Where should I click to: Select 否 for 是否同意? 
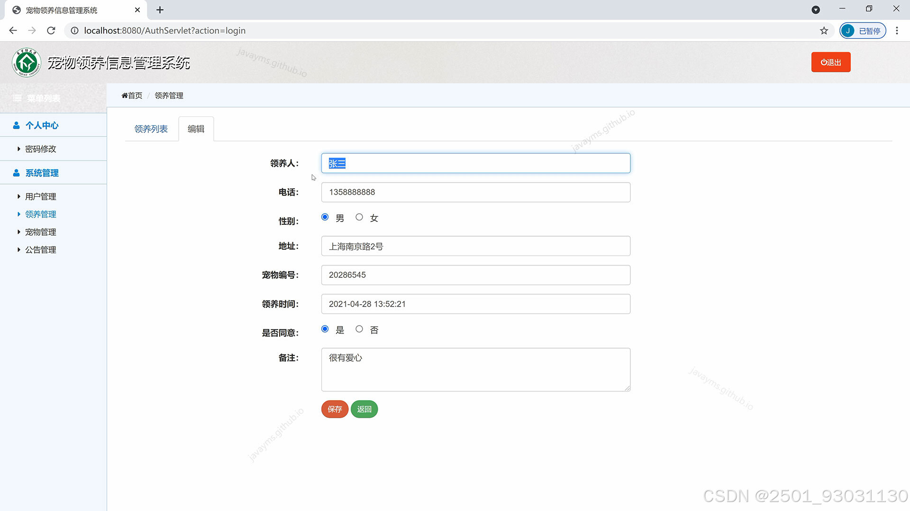[359, 329]
